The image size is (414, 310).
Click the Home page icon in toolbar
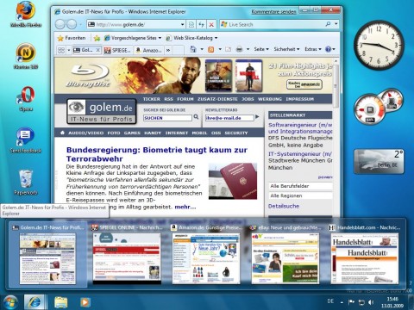193,49
